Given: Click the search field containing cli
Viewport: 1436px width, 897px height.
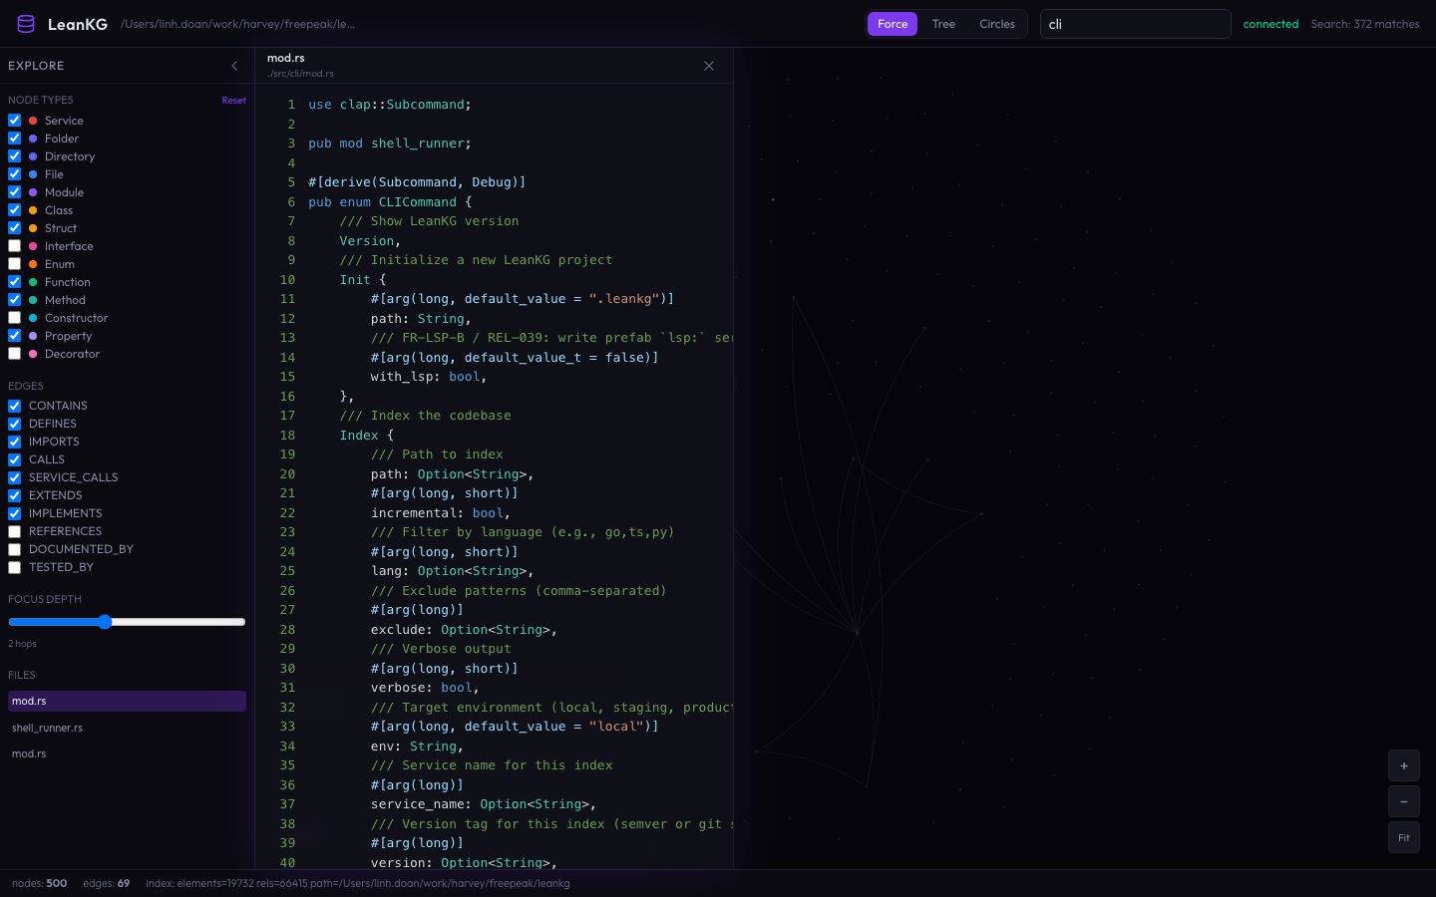Looking at the screenshot, I should point(1135,24).
